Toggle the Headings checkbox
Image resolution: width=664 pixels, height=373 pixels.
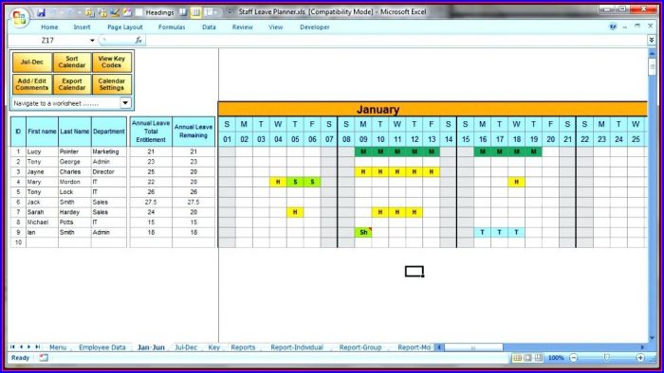(138, 12)
